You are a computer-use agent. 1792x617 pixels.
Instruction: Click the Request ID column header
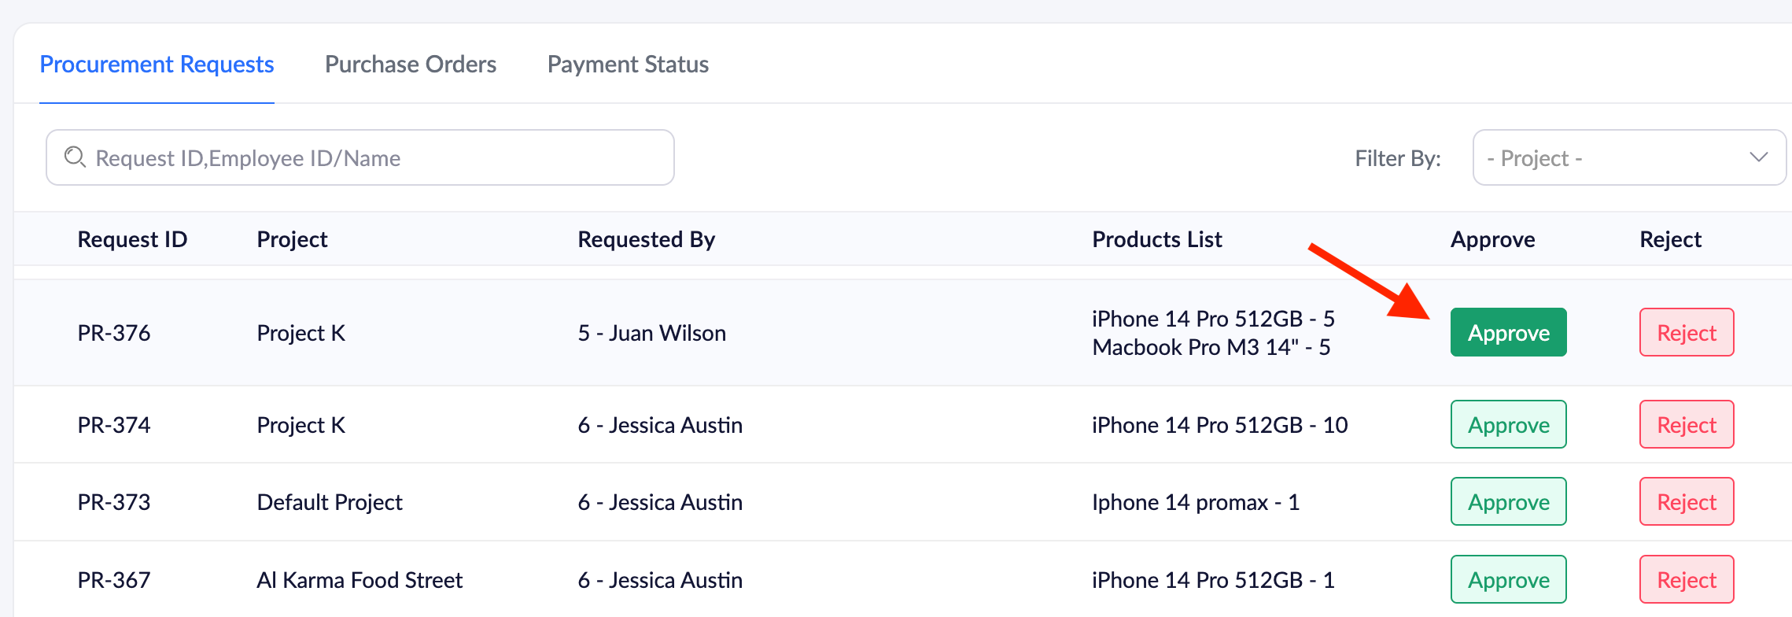tap(132, 239)
